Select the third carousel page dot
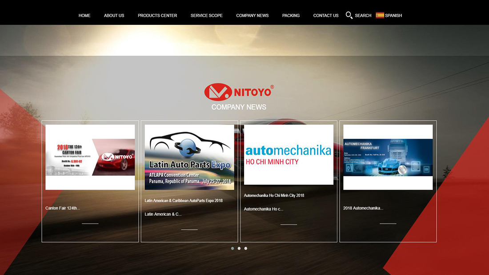 pos(246,248)
